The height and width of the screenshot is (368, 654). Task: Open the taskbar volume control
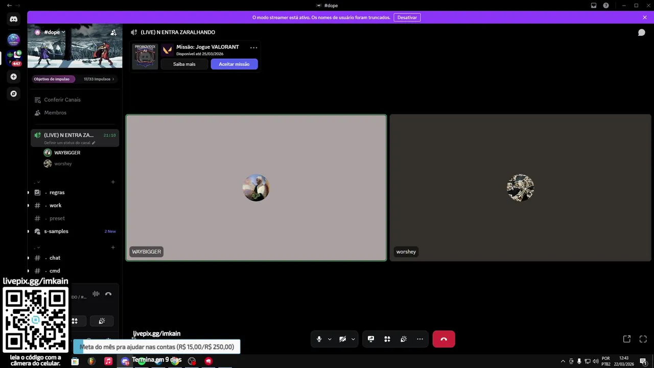click(x=595, y=361)
